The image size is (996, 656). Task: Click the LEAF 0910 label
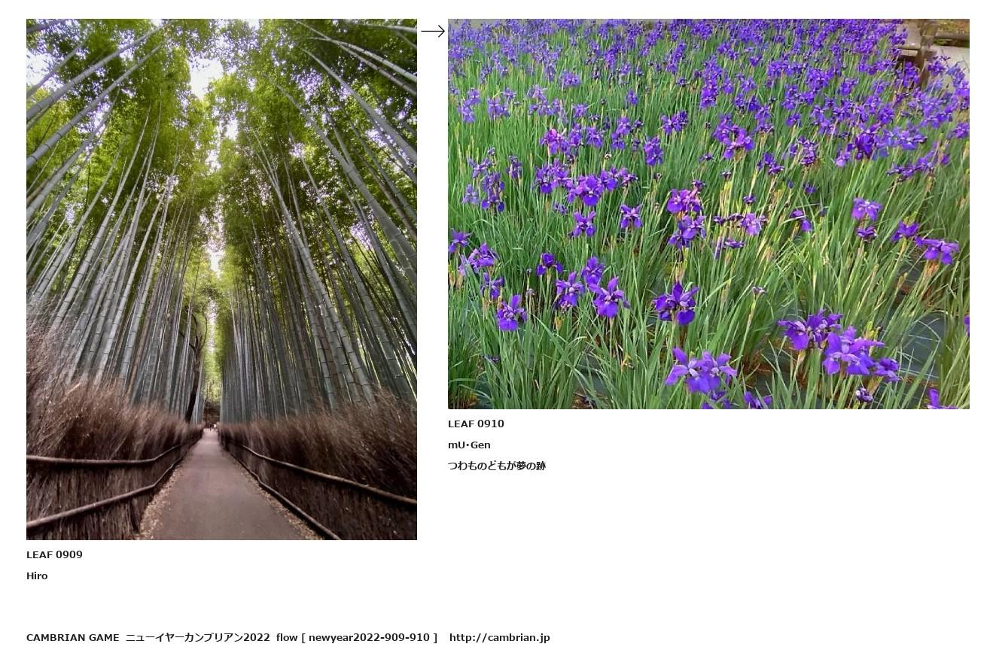pyautogui.click(x=476, y=424)
